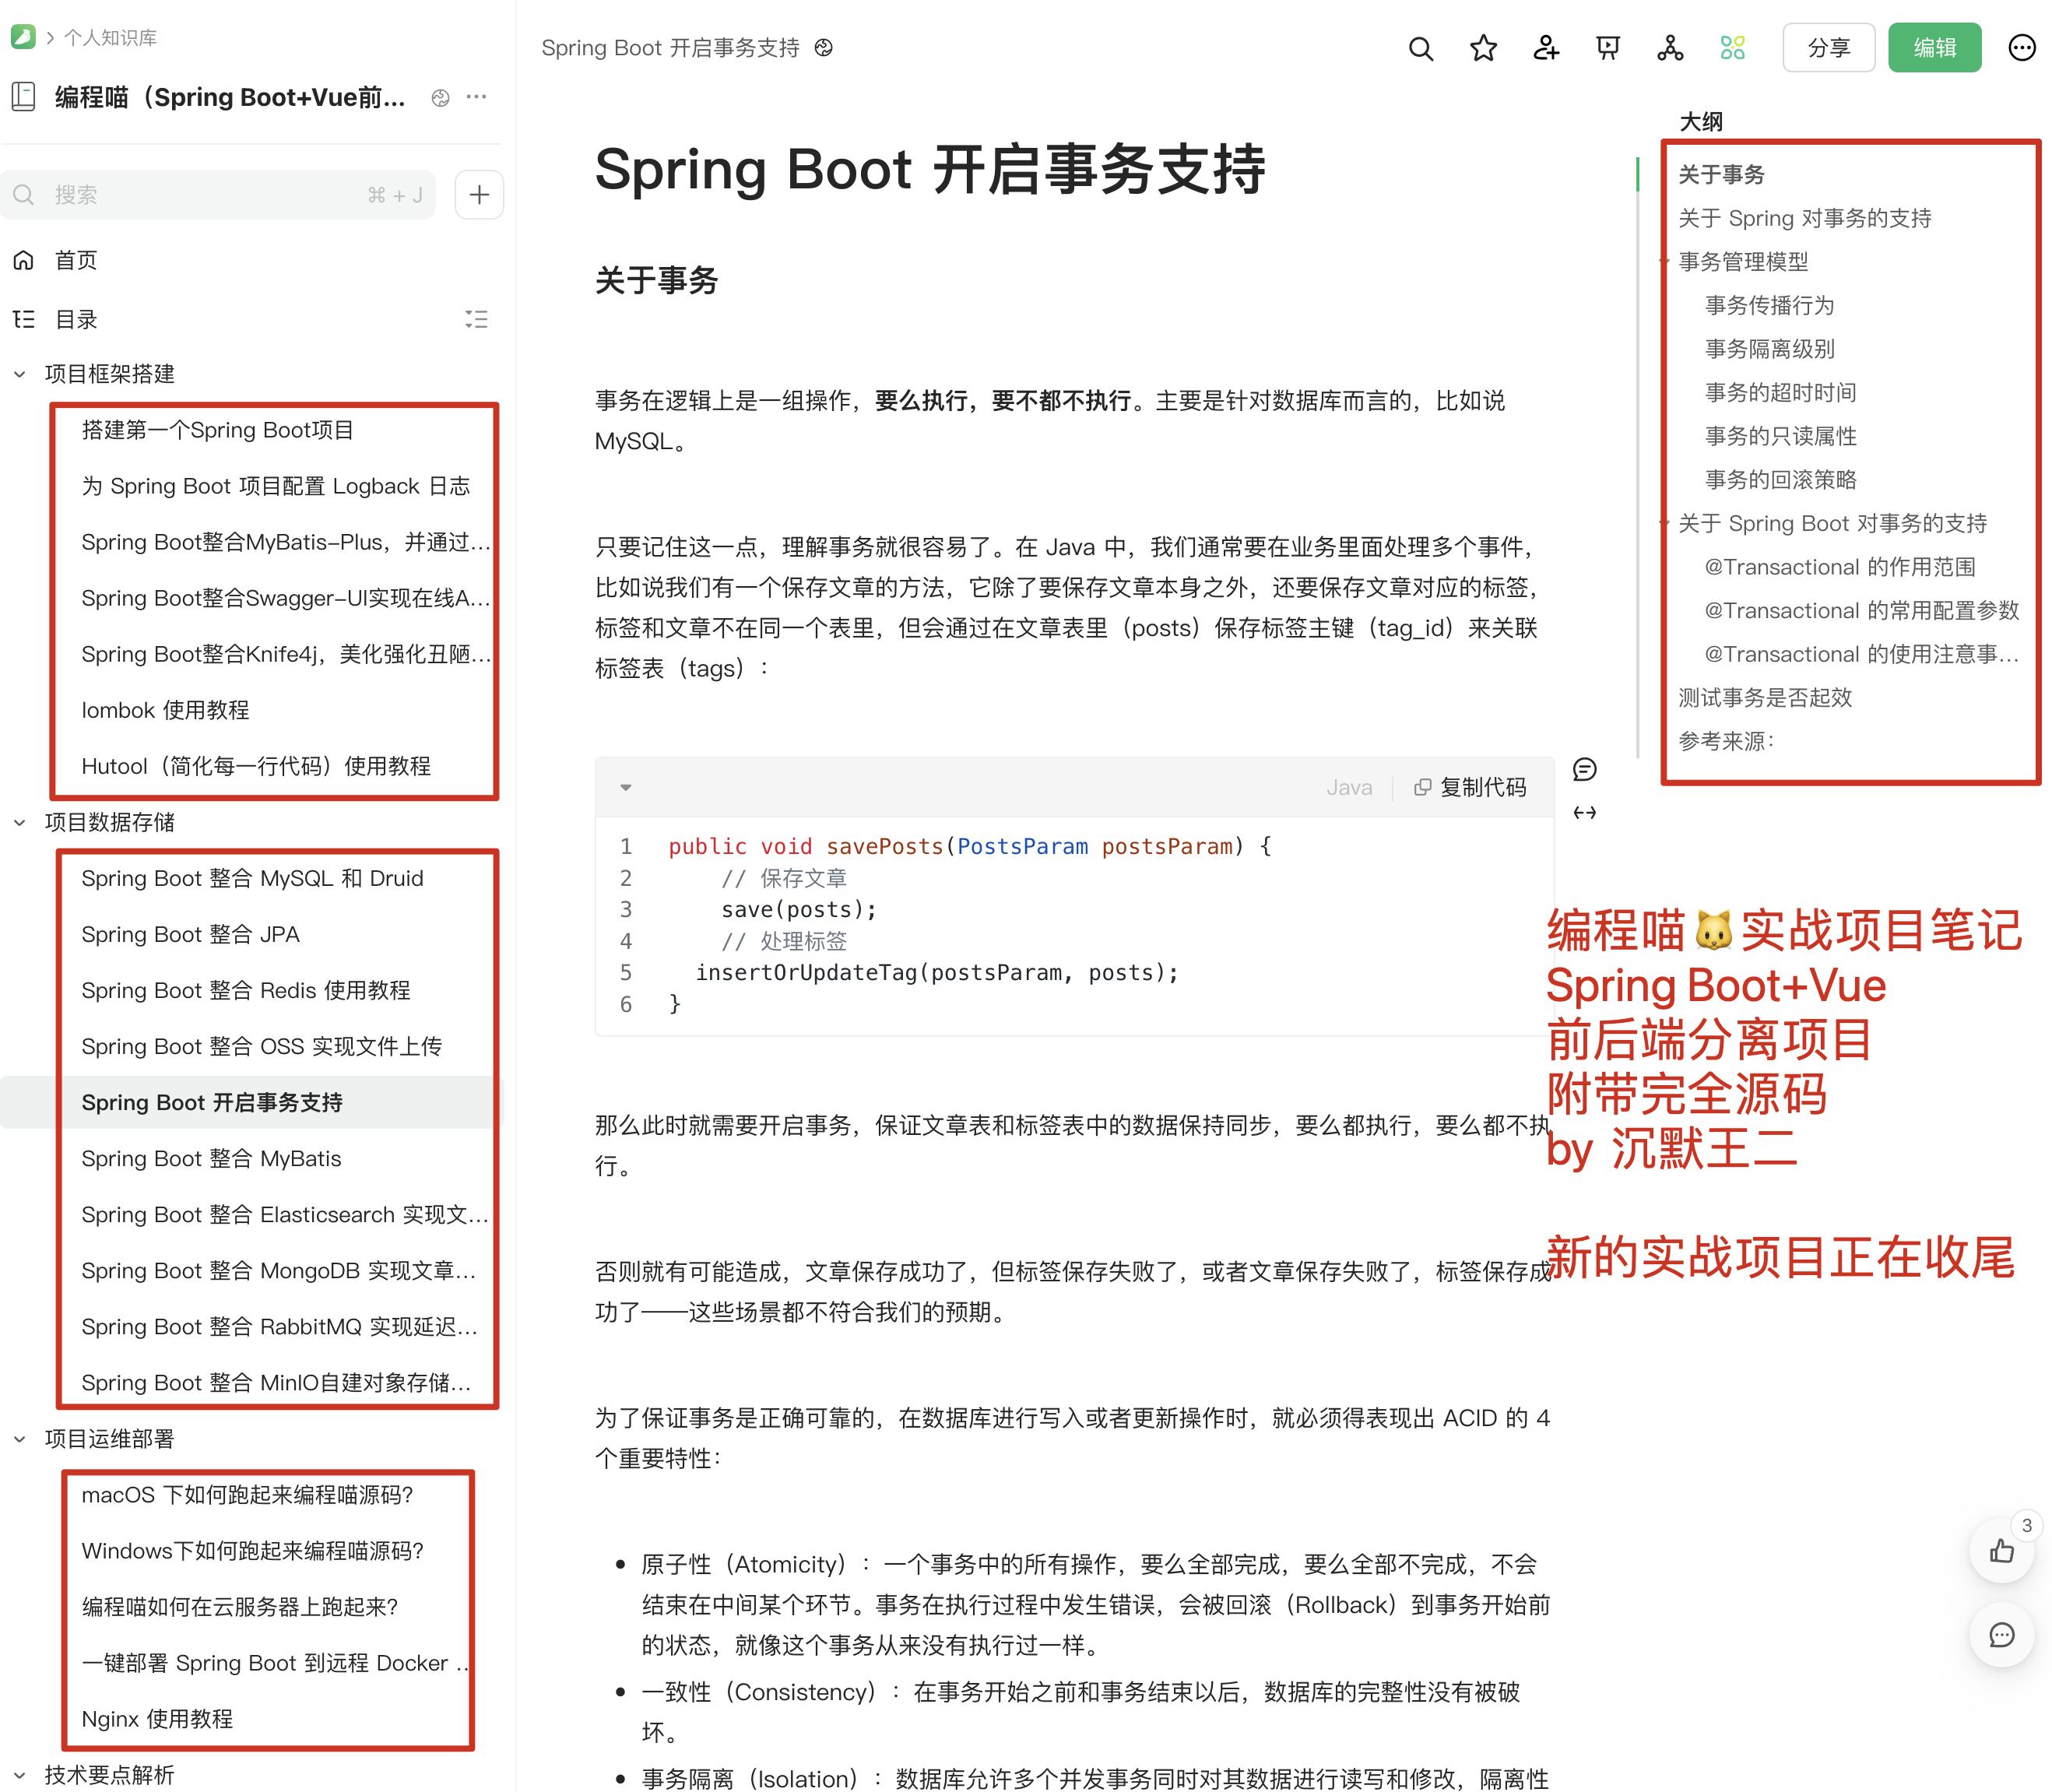This screenshot has width=2052, height=1792.
Task: Open the ellipsis menu next to the book title
Action: click(476, 97)
